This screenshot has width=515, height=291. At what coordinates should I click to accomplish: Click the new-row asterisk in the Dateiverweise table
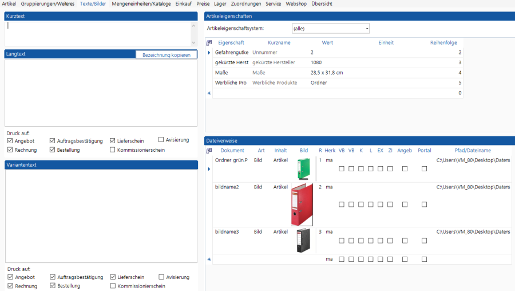click(x=209, y=259)
